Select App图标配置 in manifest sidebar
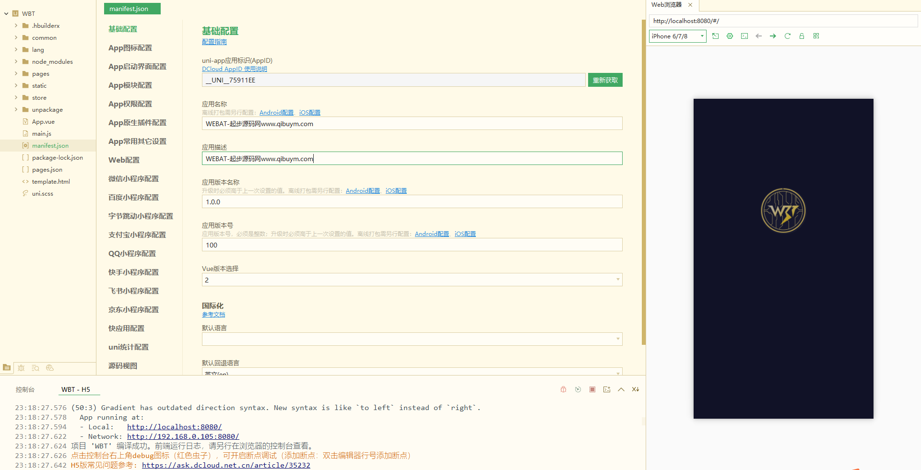 point(130,48)
